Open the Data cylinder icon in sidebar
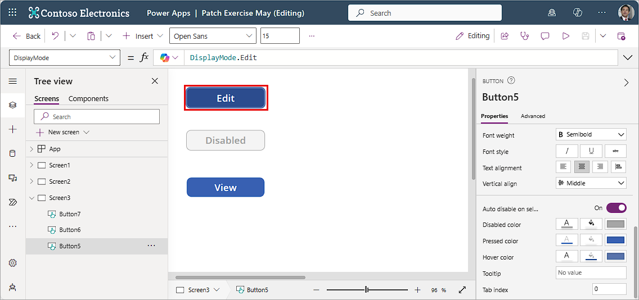The height and width of the screenshot is (300, 639). pyautogui.click(x=12, y=153)
